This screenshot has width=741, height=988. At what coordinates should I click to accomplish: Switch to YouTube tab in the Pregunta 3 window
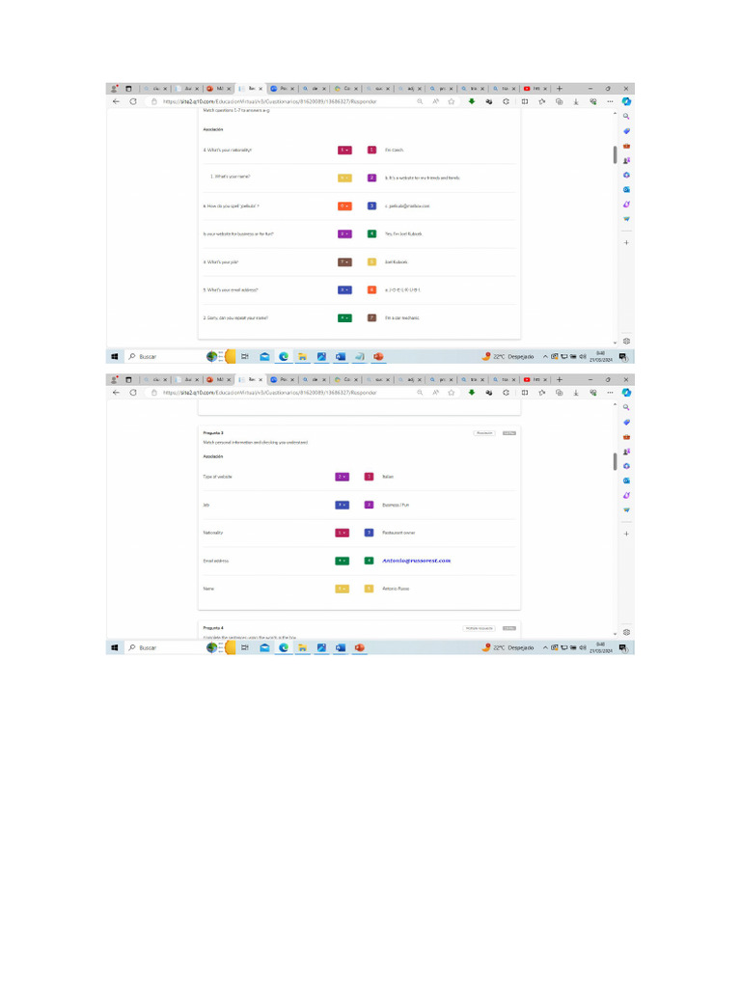click(x=535, y=380)
